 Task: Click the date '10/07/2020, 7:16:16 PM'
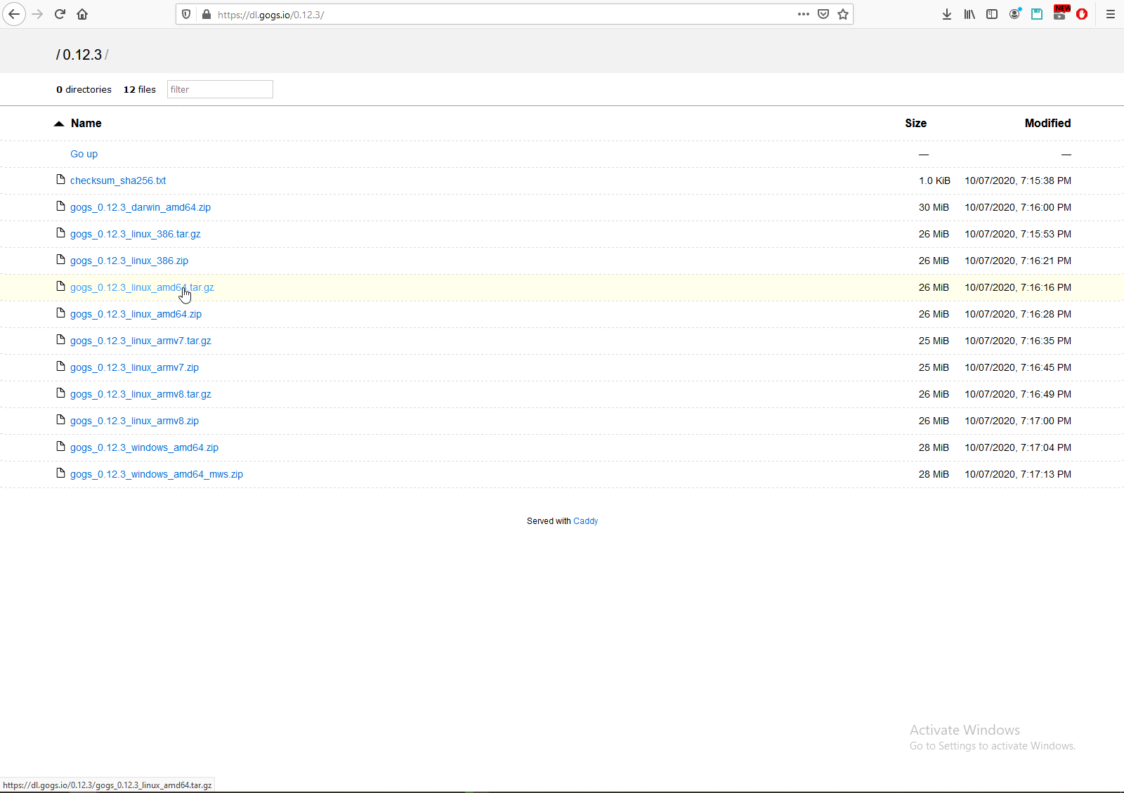[x=1018, y=287]
